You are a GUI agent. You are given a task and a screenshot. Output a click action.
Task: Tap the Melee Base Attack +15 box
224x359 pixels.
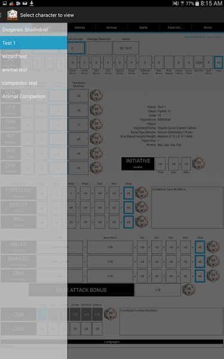coord(110,247)
